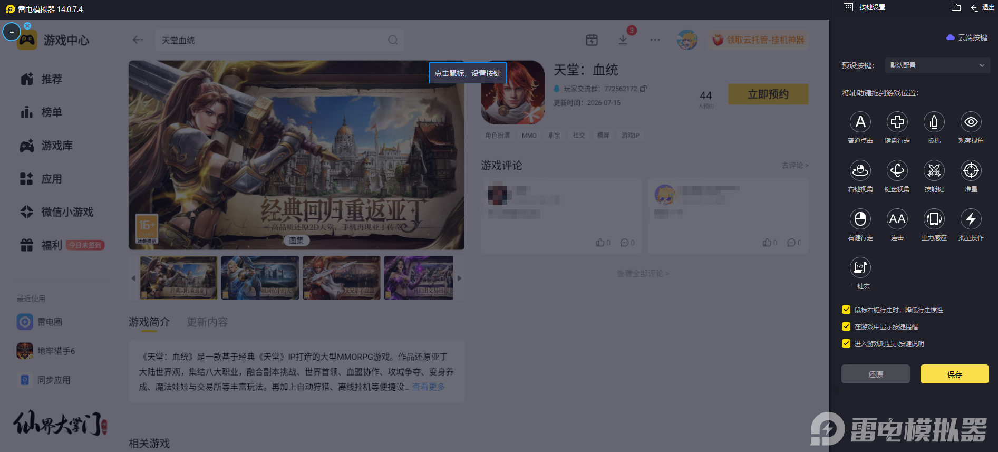Click the MMO tag

[x=529, y=136]
